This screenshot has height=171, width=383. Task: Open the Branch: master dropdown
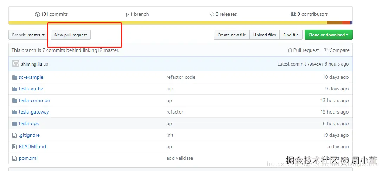(28, 35)
